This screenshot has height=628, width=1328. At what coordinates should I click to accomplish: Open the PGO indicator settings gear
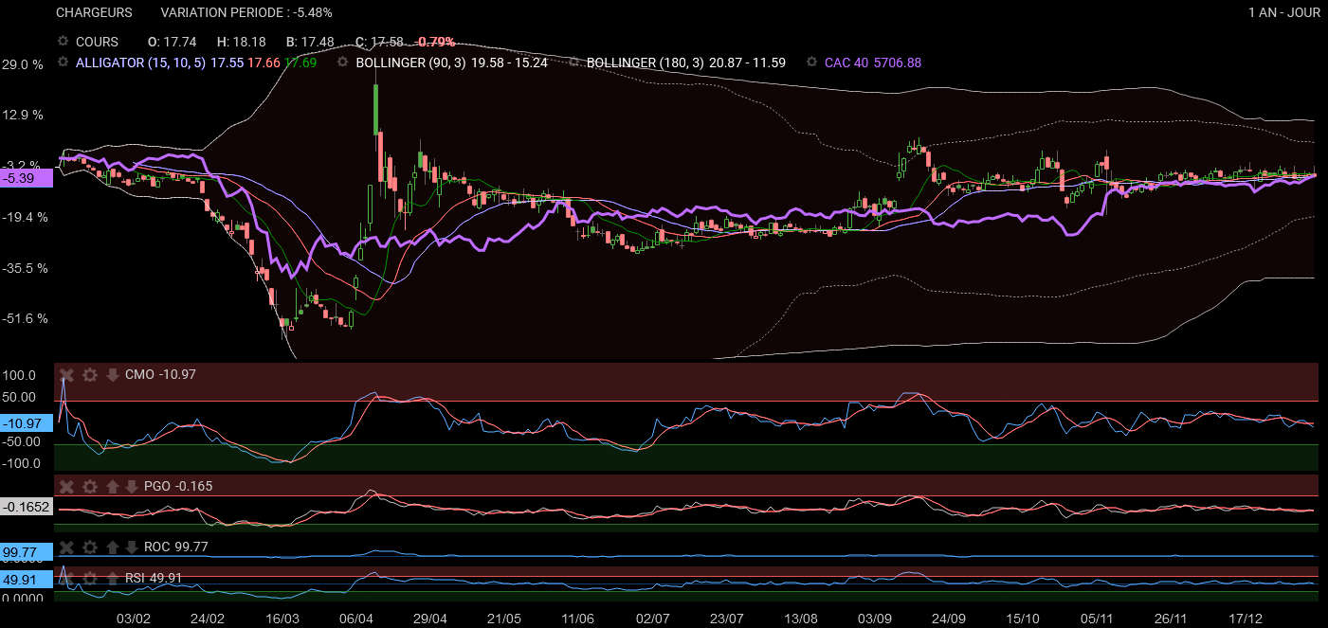(x=90, y=487)
